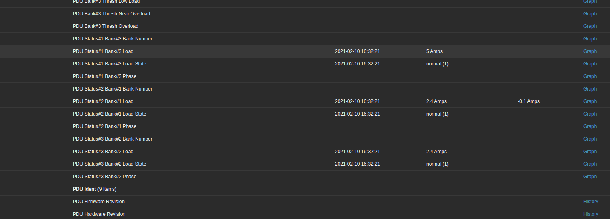Show Graph for PDU Status#3 Bank#2 Phase
610x219 pixels.
590,177
